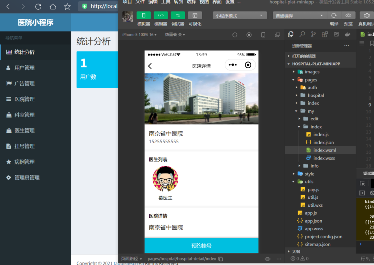Image resolution: width=374 pixels, height=265 pixels.
Task: Collapse the HOSPITAL-PLAT-MINIAPP root folder
Action: pos(321,64)
